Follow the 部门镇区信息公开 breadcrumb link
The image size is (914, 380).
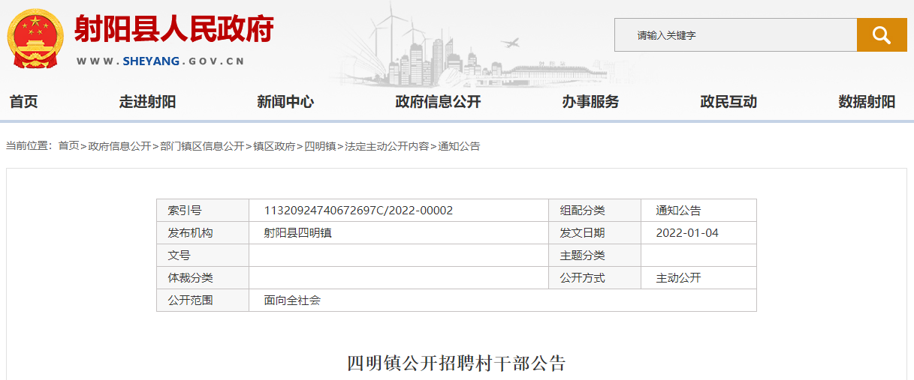[202, 146]
